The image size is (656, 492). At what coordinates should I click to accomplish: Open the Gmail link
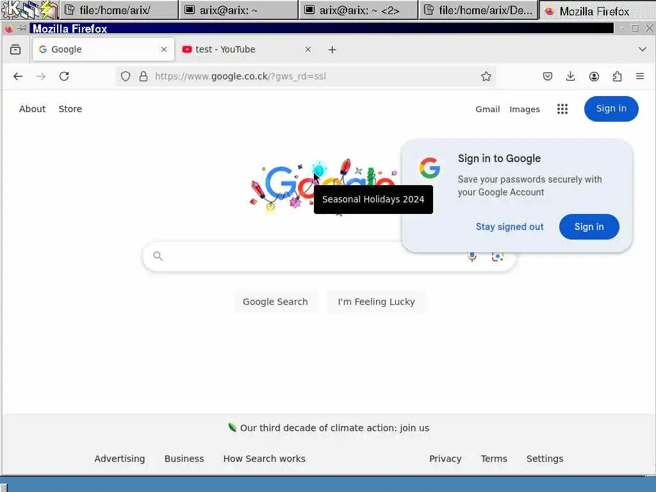click(488, 109)
